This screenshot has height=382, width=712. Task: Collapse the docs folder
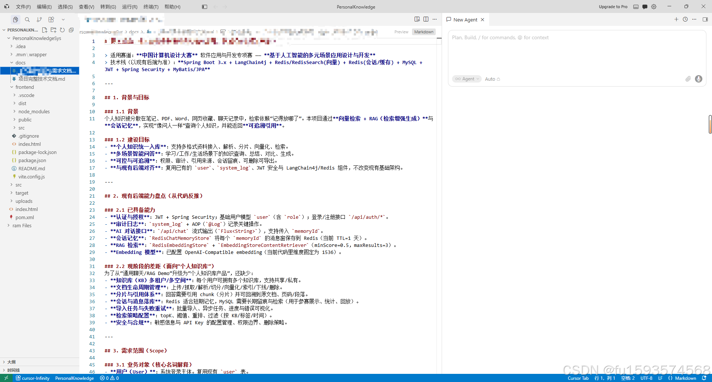40,63
